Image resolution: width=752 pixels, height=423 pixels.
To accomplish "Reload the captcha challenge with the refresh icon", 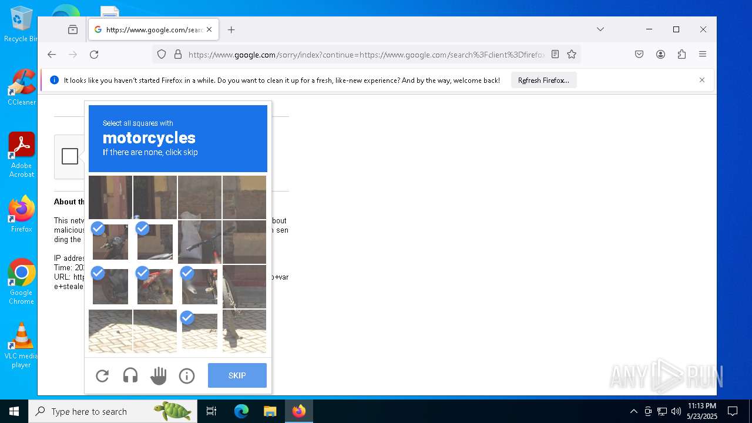I will [x=102, y=375].
